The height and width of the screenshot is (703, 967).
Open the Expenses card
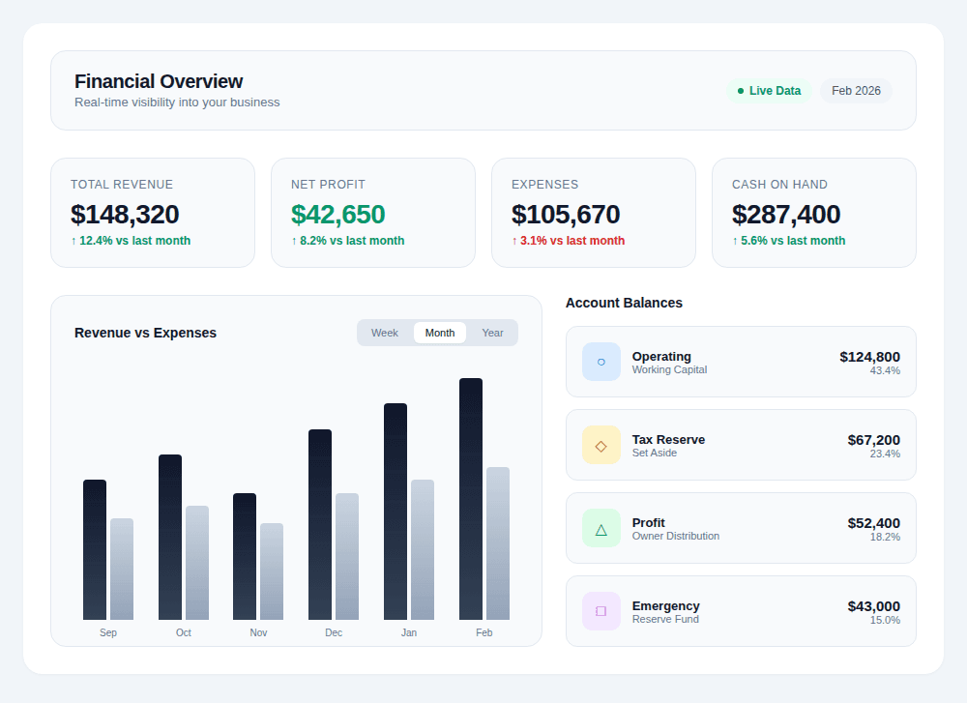coord(594,213)
